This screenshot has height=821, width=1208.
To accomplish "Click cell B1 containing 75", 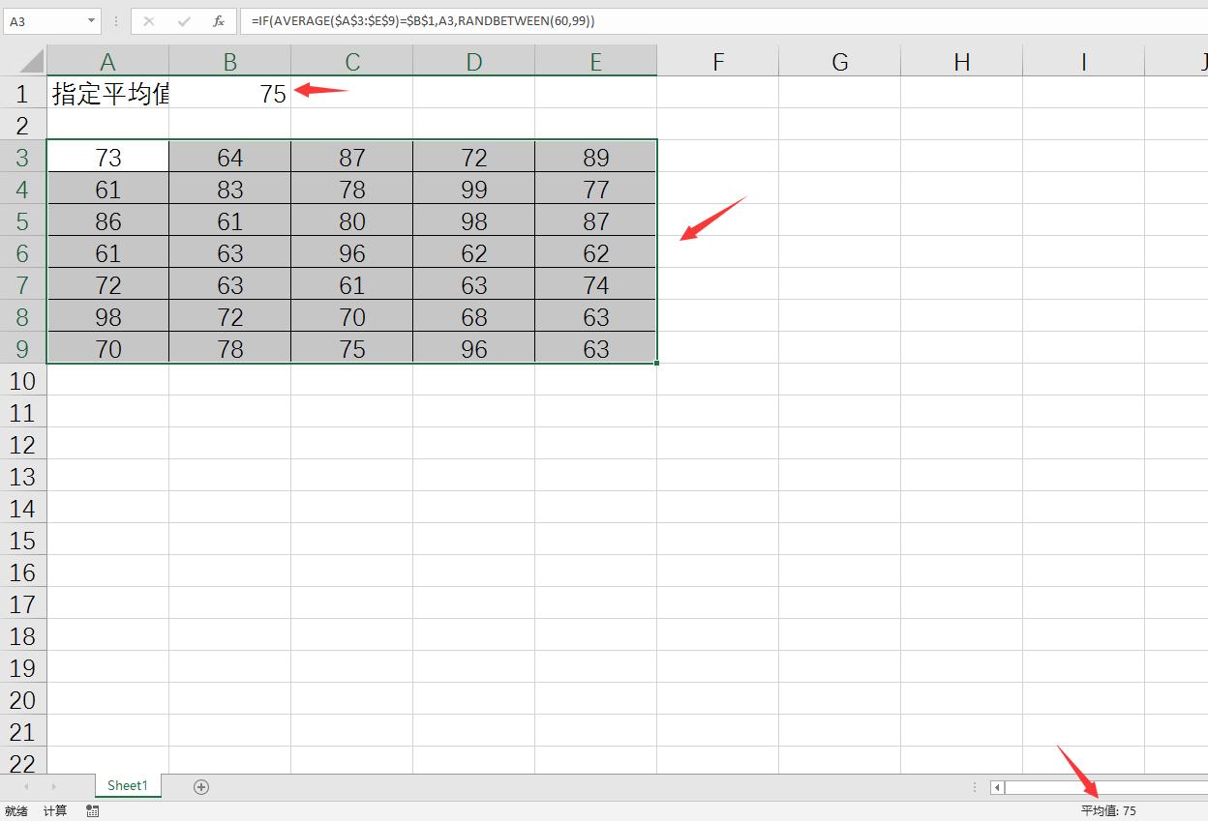I will pyautogui.click(x=229, y=93).
